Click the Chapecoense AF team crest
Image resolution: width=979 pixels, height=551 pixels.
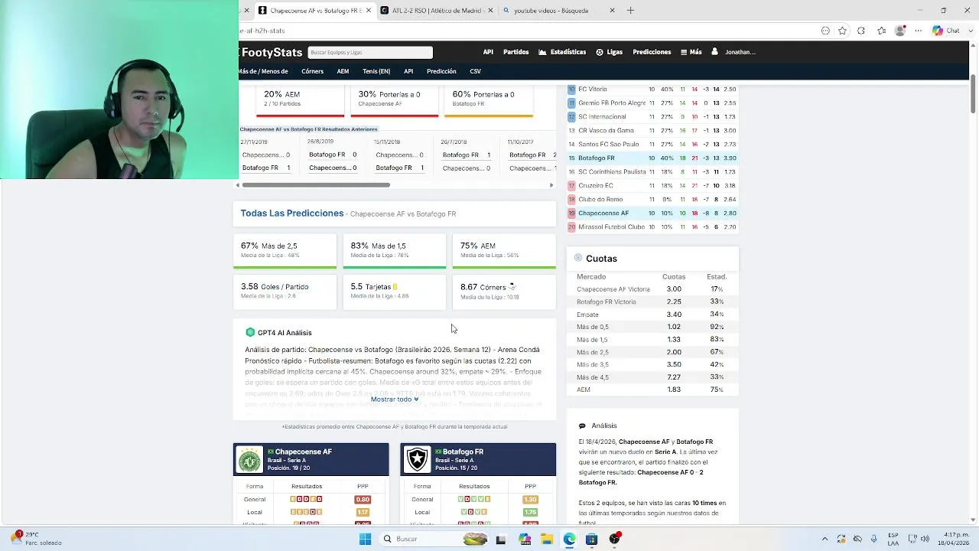(x=249, y=459)
